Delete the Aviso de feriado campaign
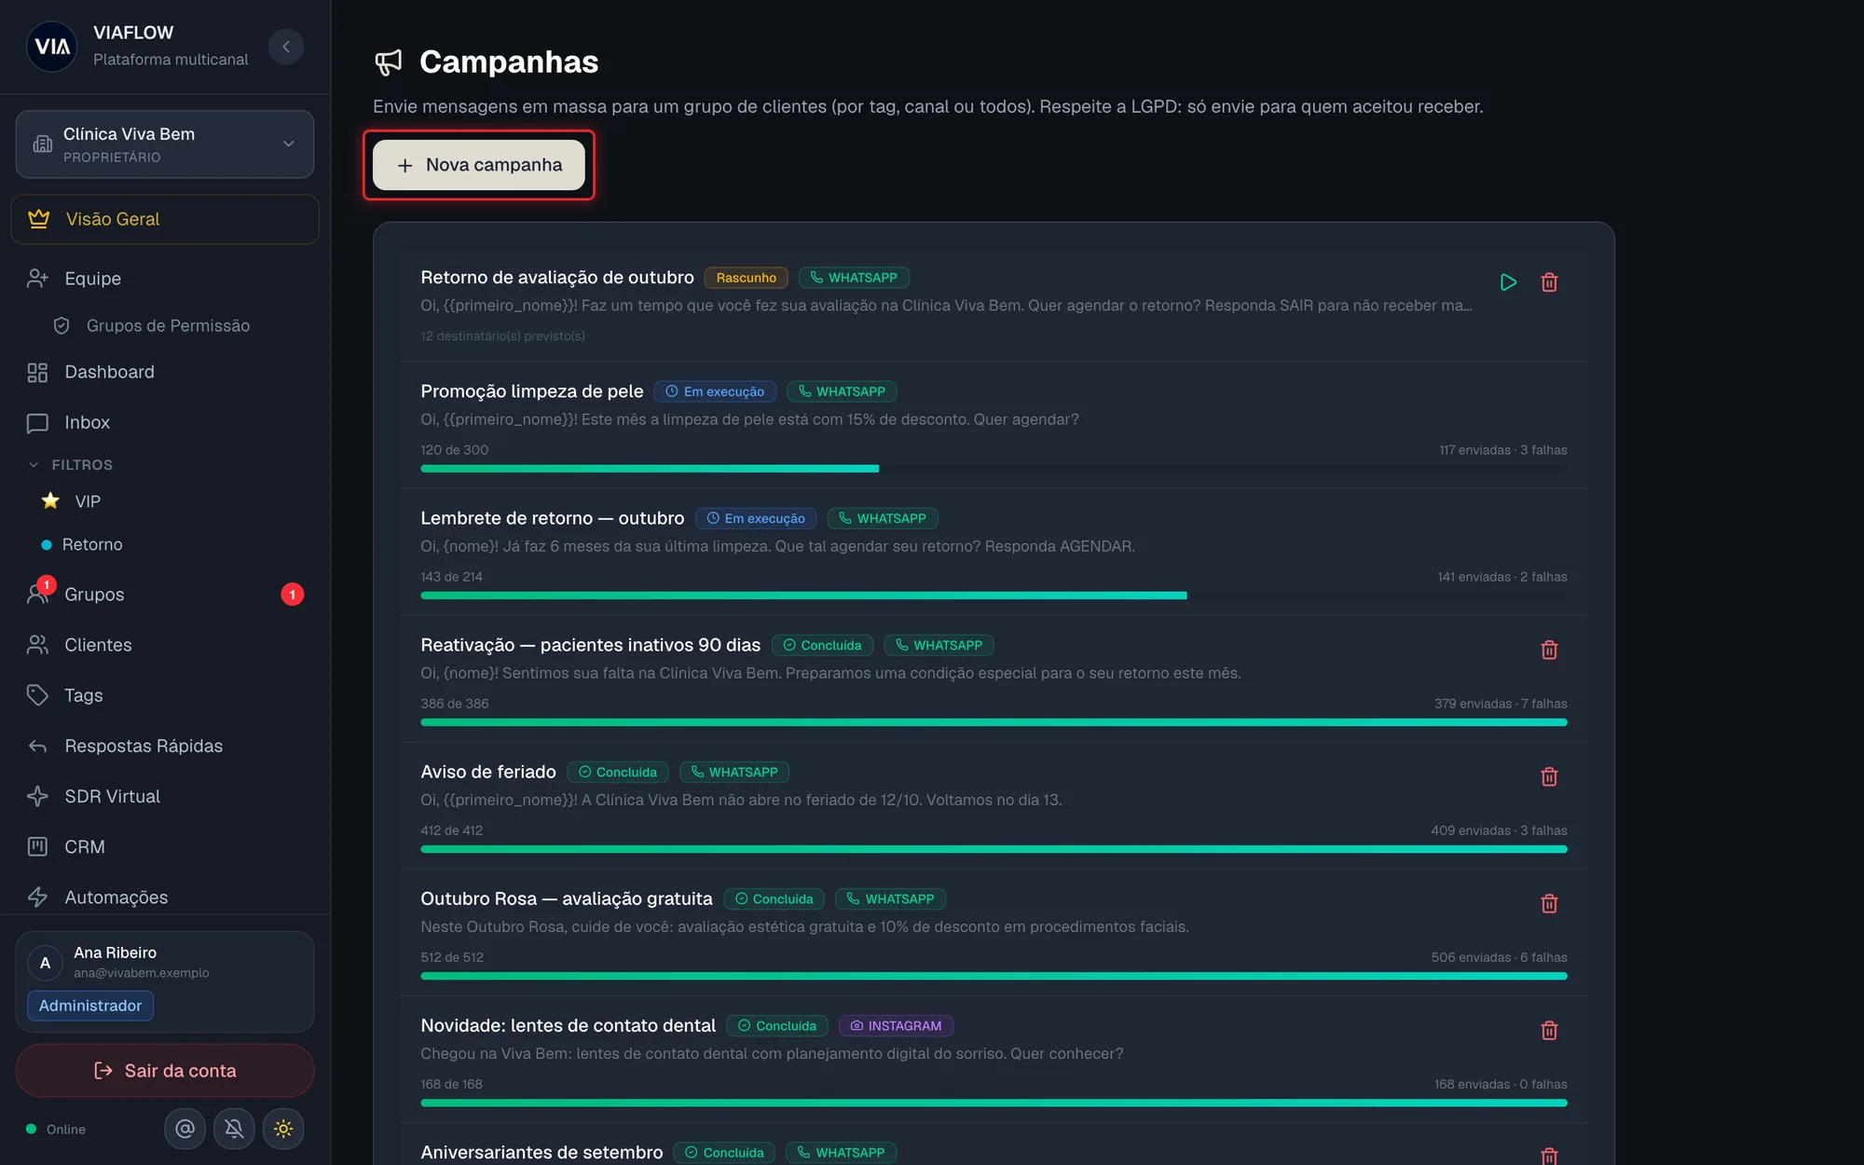This screenshot has width=1864, height=1165. pyautogui.click(x=1549, y=776)
